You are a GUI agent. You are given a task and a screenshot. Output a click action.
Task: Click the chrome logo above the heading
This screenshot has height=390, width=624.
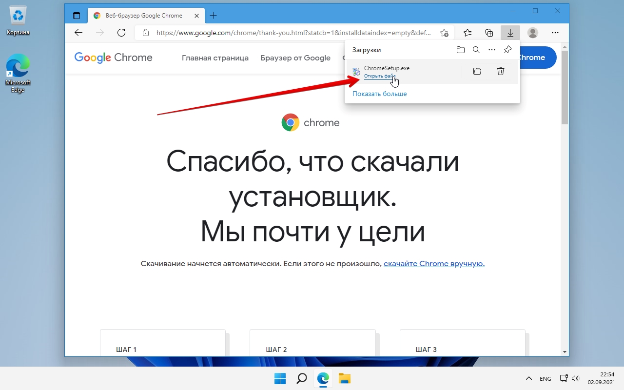(x=311, y=122)
